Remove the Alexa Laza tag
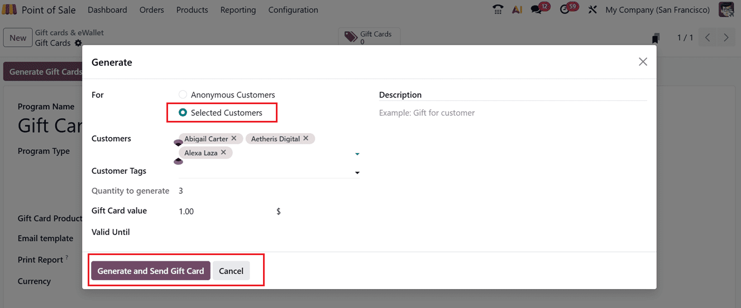The height and width of the screenshot is (308, 741). [223, 152]
